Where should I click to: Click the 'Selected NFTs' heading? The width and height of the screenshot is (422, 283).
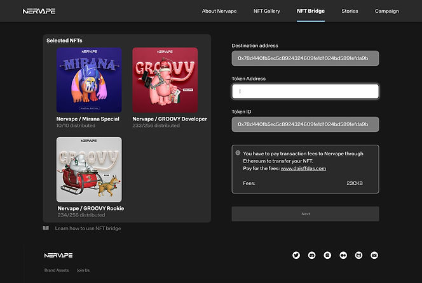coord(64,41)
